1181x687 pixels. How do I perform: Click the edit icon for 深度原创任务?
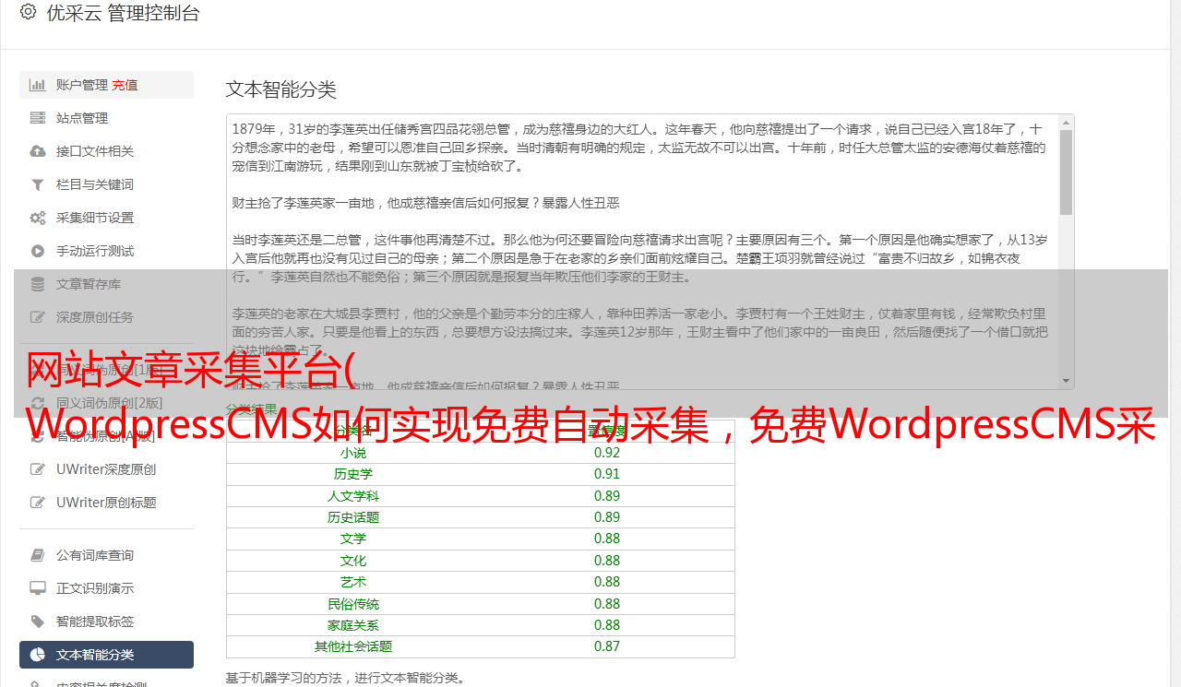point(38,317)
